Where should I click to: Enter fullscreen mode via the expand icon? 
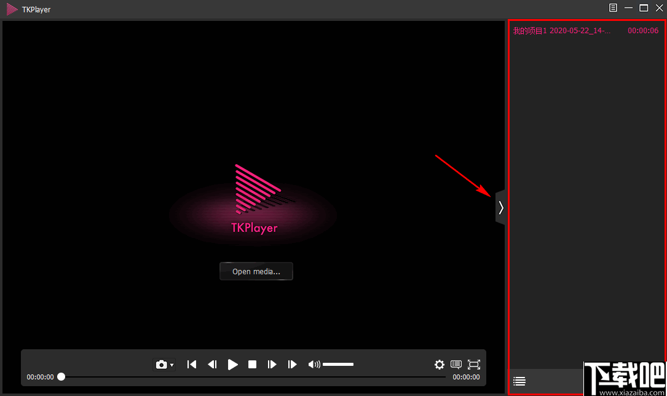click(x=473, y=364)
